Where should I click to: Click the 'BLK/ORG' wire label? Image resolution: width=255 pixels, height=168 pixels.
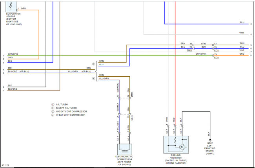[13, 89]
